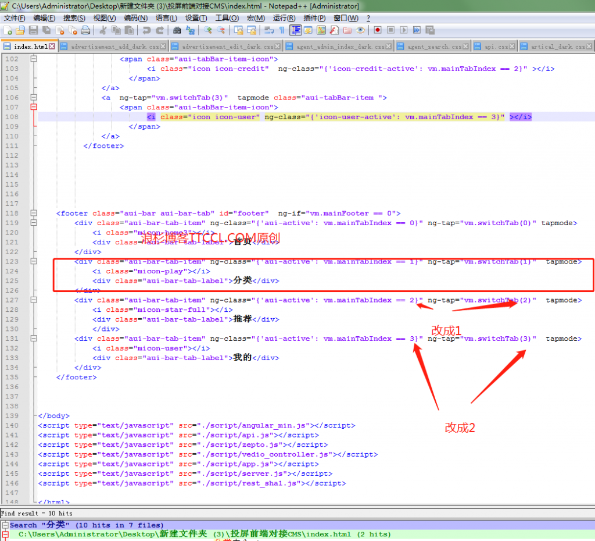The image size is (595, 541).
Task: Open the 语言(L) menu
Action: coord(166,18)
